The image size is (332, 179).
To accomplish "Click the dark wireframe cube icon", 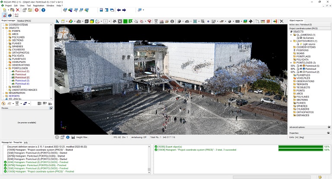I will click(86, 21).
